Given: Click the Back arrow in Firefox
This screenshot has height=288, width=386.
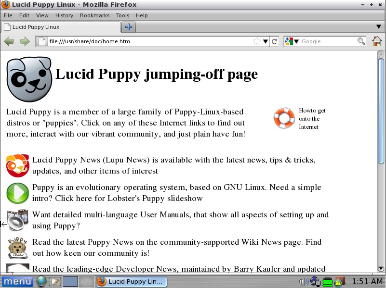Looking at the screenshot, I should point(9,41).
